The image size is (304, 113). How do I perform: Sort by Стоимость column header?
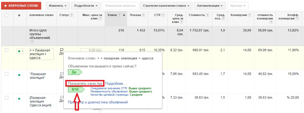click(197, 15)
